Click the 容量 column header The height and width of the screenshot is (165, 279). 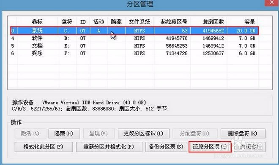(x=243, y=22)
